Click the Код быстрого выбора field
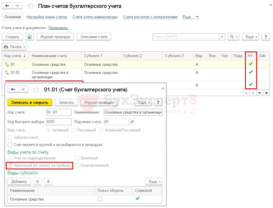 pos(59,122)
